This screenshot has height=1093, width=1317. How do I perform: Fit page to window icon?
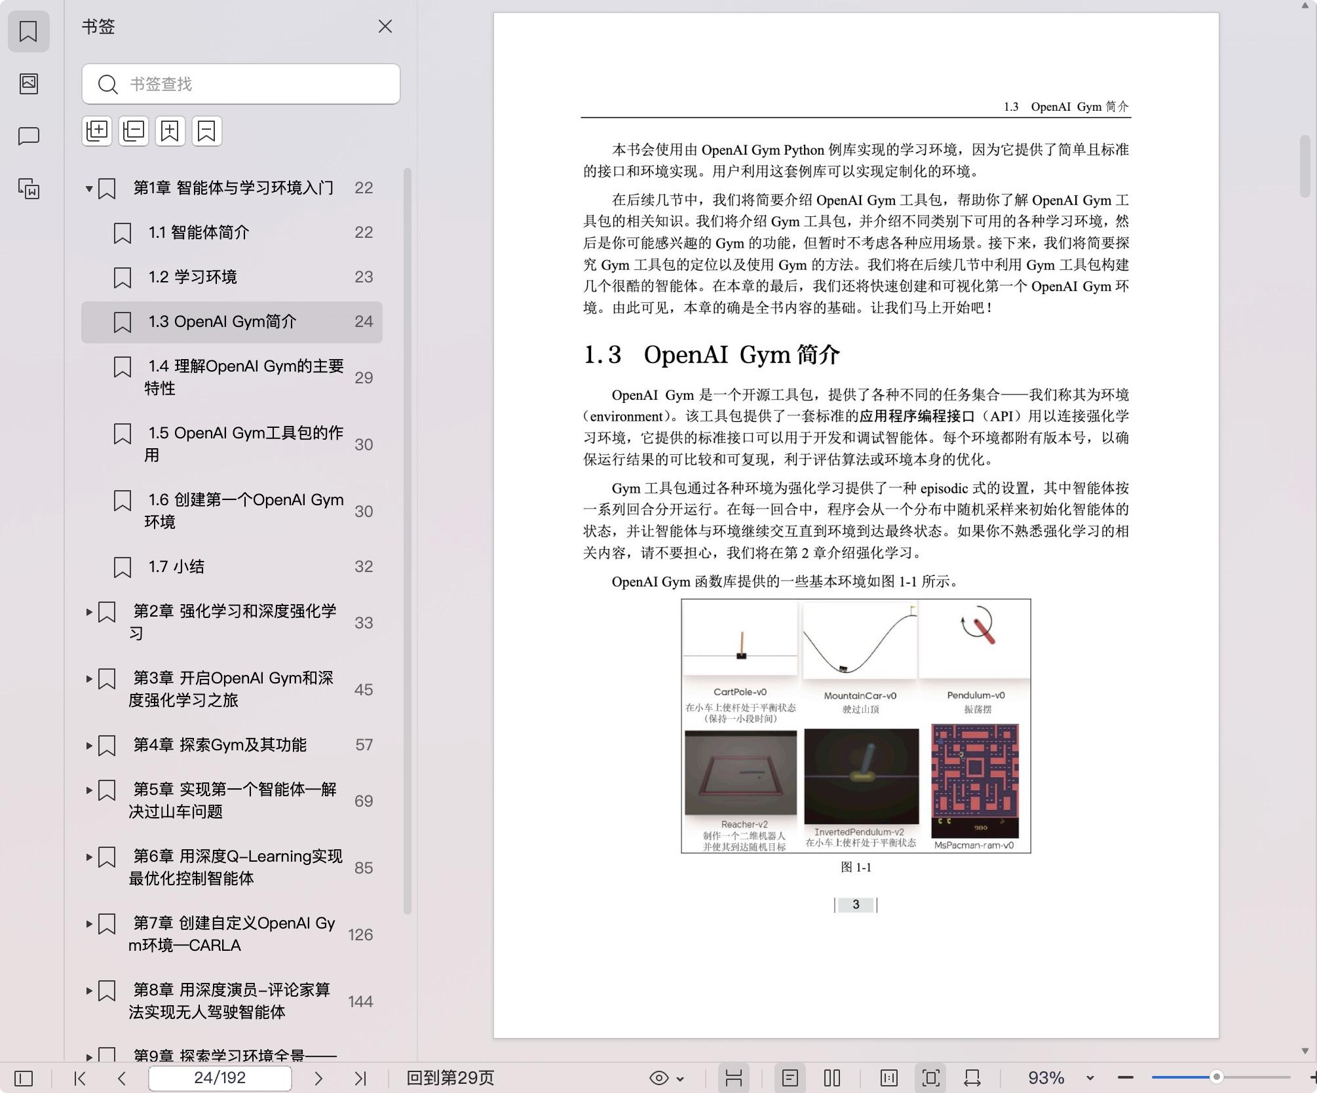click(931, 1079)
